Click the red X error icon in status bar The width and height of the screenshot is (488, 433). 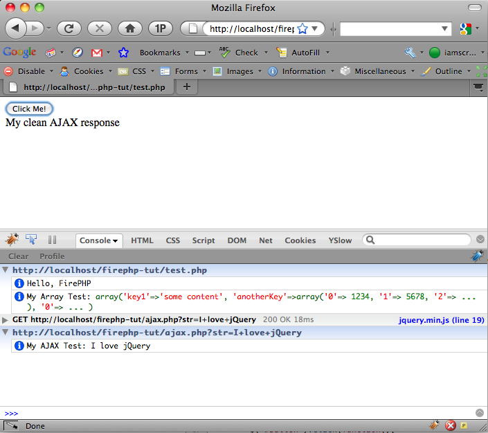(x=451, y=425)
